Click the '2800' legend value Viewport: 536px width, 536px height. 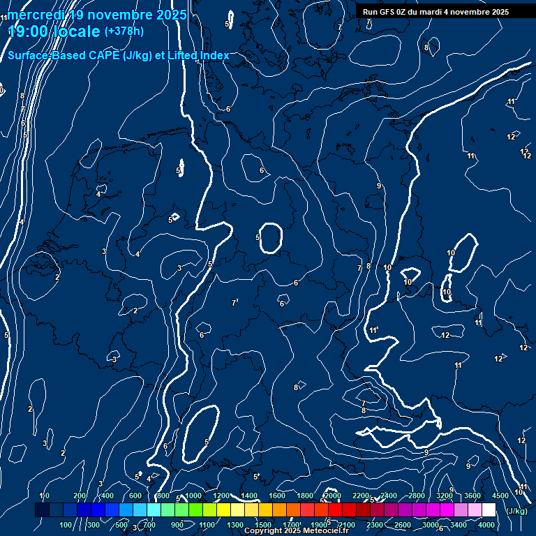tap(417, 496)
